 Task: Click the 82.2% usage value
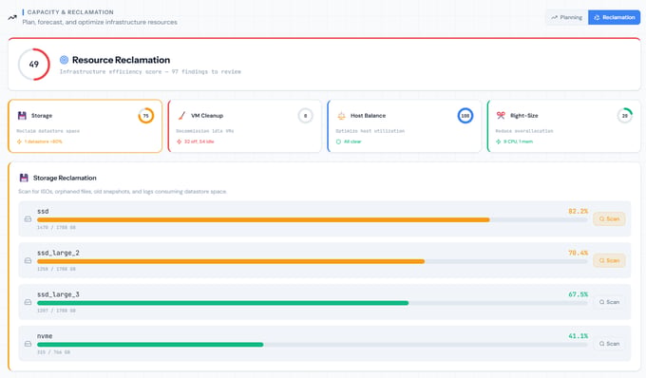pyautogui.click(x=578, y=211)
